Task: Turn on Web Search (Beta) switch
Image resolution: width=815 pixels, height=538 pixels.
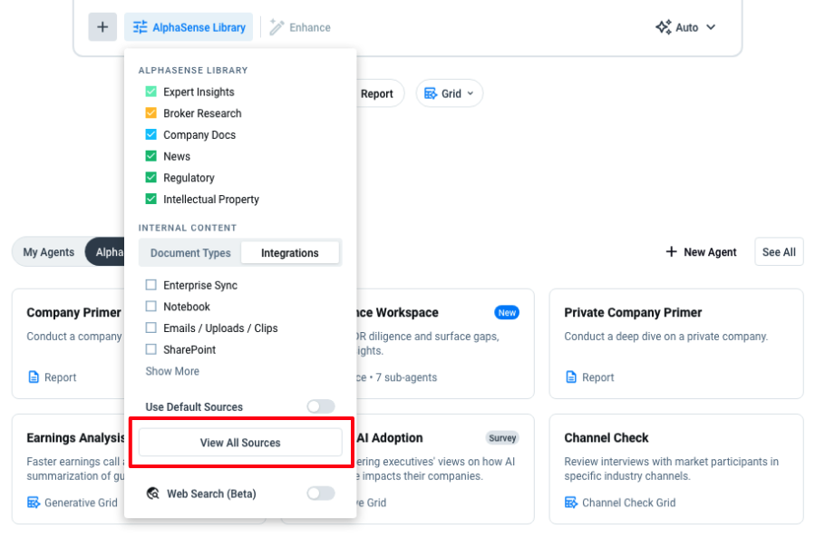Action: coord(320,494)
